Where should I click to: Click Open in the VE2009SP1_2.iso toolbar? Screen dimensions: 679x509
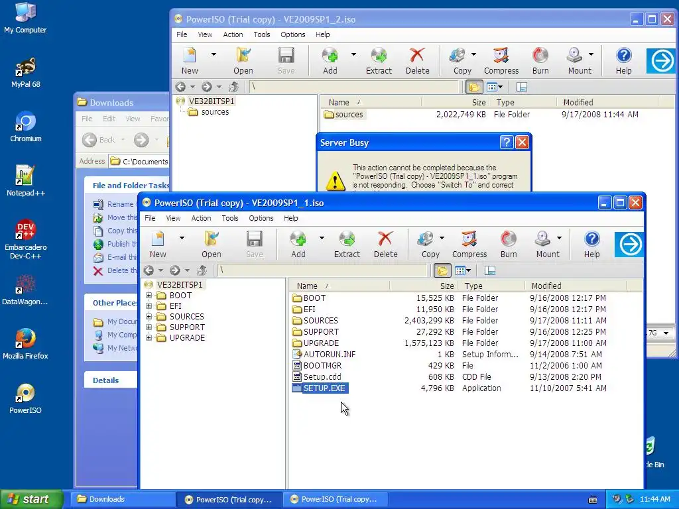pos(243,60)
